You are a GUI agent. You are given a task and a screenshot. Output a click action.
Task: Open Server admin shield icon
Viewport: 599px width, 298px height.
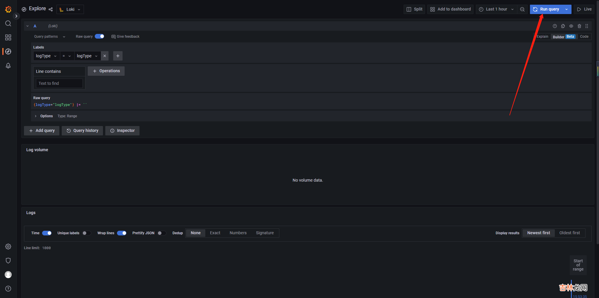8,261
